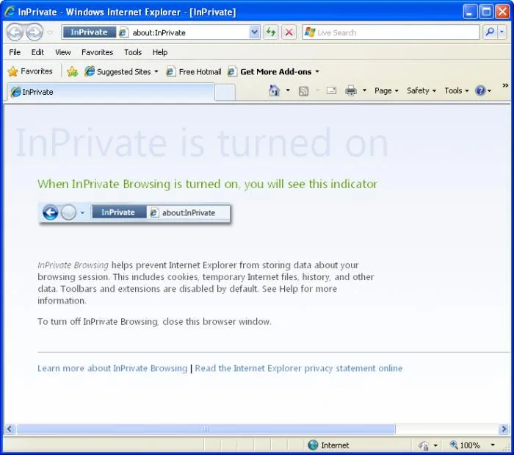Click the scroll right arrow
The width and height of the screenshot is (514, 455).
click(504, 429)
